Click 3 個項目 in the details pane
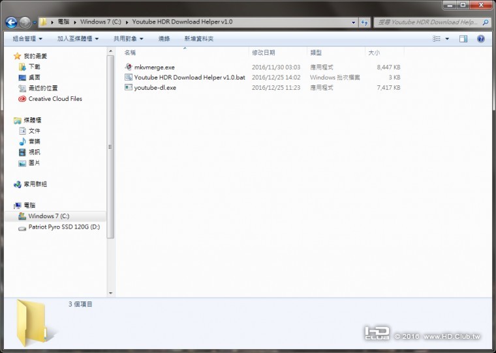This screenshot has height=353, width=496. click(x=80, y=304)
